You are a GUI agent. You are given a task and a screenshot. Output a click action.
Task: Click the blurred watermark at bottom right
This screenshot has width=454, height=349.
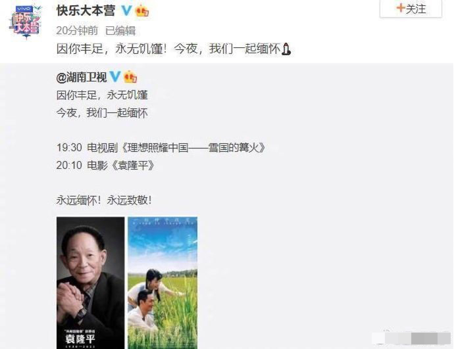pyautogui.click(x=411, y=338)
